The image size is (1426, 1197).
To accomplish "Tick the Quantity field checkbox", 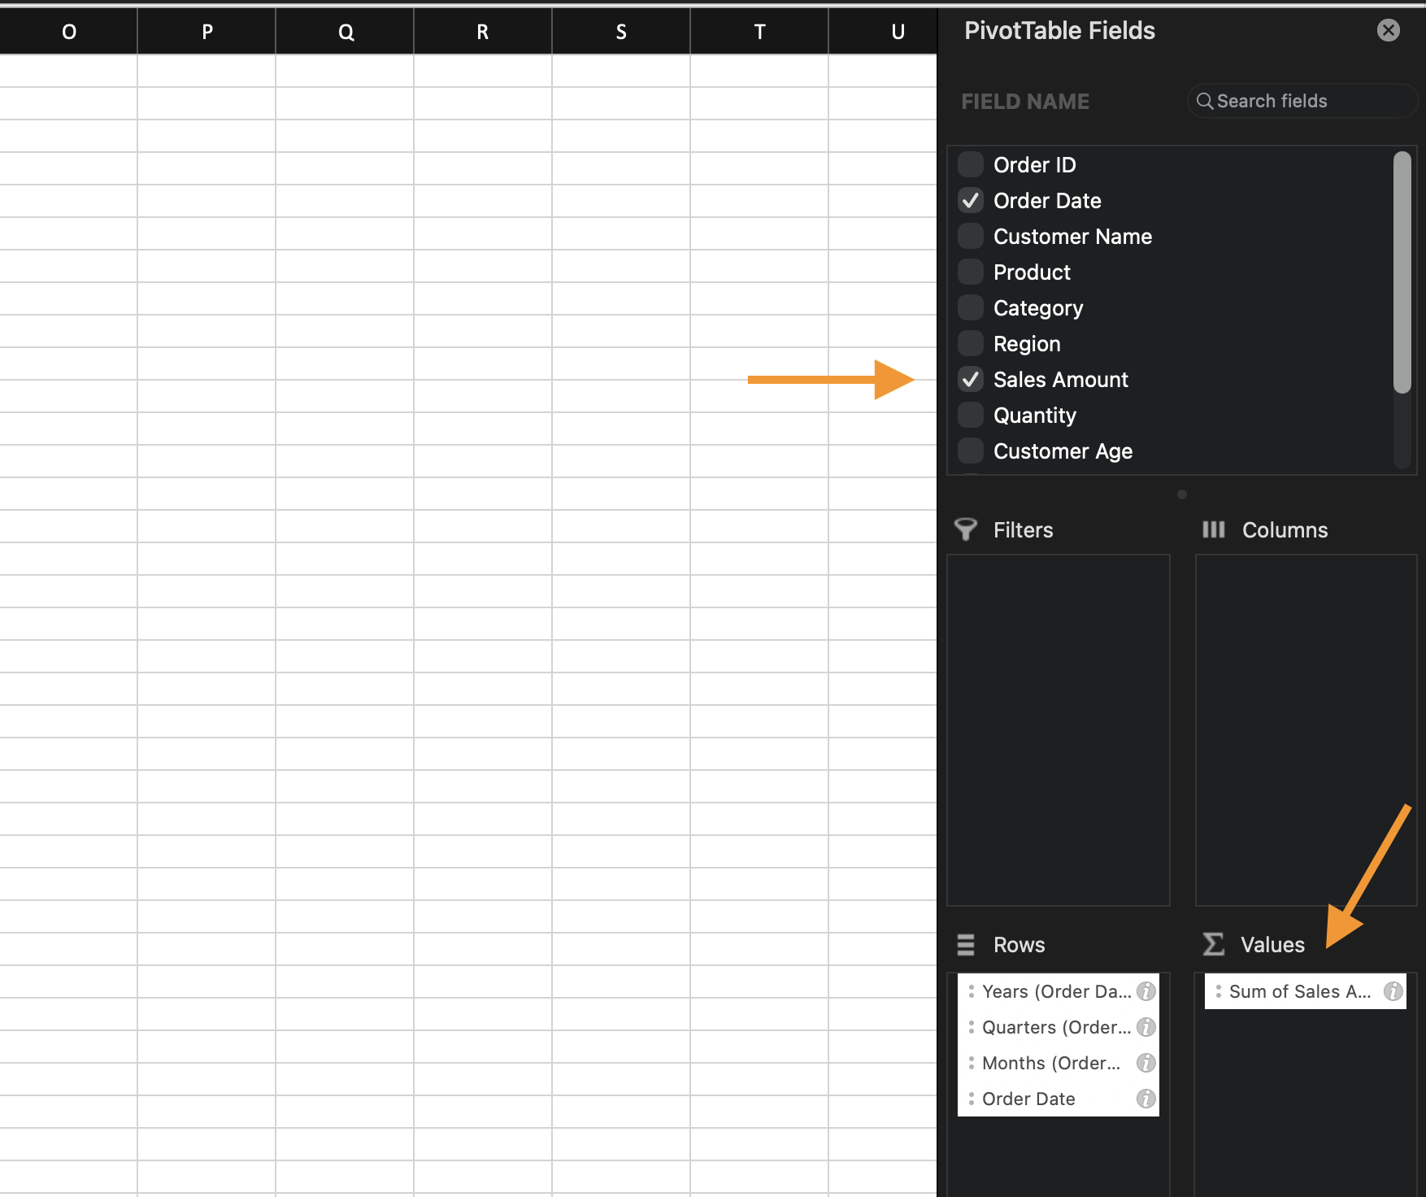I will pyautogui.click(x=971, y=415).
